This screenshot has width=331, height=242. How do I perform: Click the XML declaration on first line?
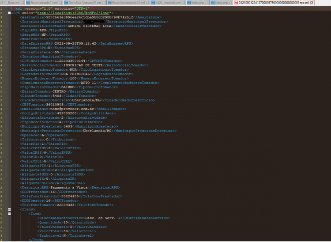[53, 9]
